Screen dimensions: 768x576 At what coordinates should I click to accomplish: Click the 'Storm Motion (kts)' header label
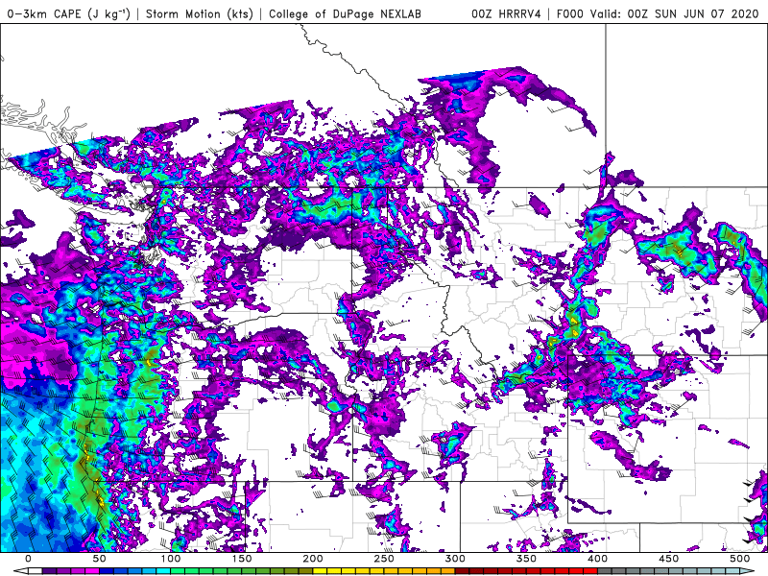point(200,13)
